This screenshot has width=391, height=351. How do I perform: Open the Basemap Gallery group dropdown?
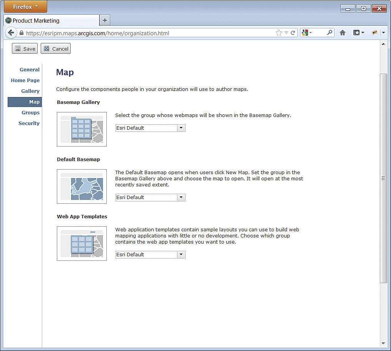point(150,128)
